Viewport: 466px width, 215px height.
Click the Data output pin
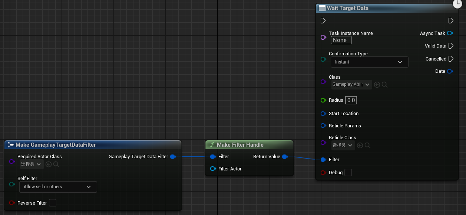pos(450,71)
